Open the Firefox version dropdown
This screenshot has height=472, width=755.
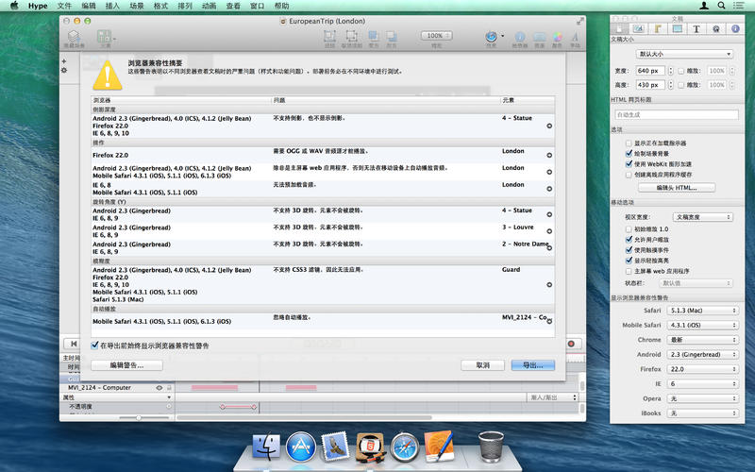tap(700, 369)
